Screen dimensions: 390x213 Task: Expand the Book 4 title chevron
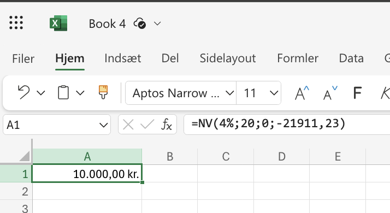pyautogui.click(x=157, y=23)
